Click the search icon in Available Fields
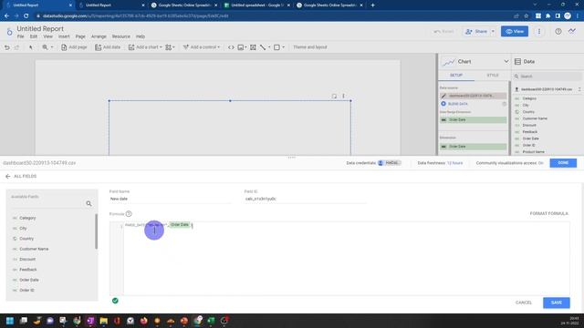Image resolution: width=584 pixels, height=328 pixels. 89,203
